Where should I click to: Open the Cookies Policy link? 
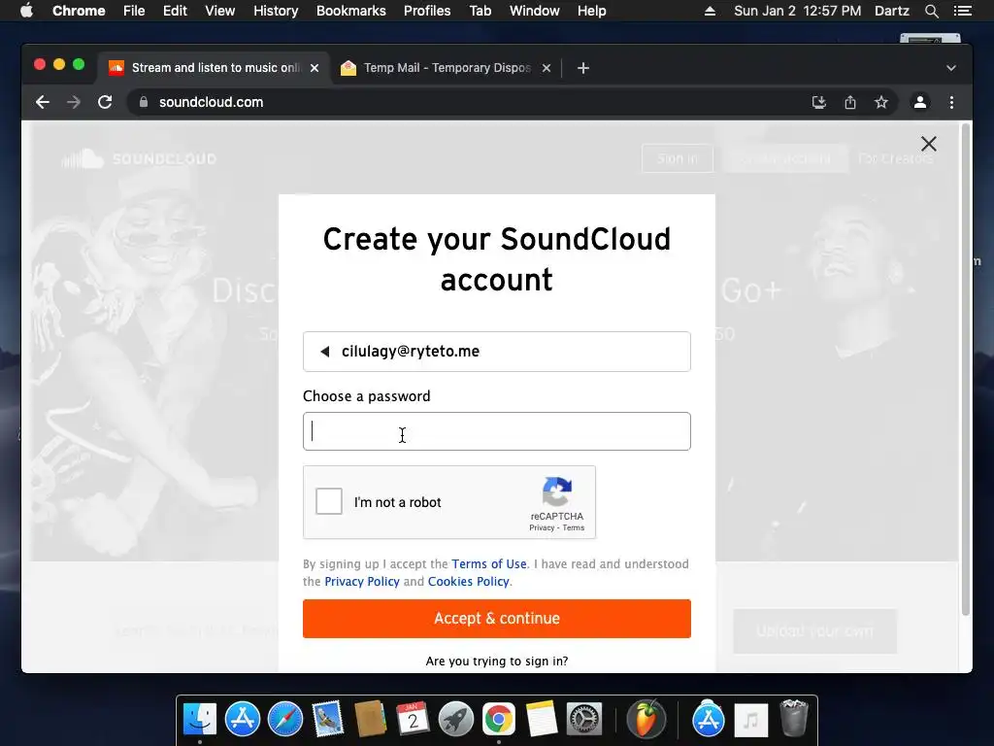469,581
